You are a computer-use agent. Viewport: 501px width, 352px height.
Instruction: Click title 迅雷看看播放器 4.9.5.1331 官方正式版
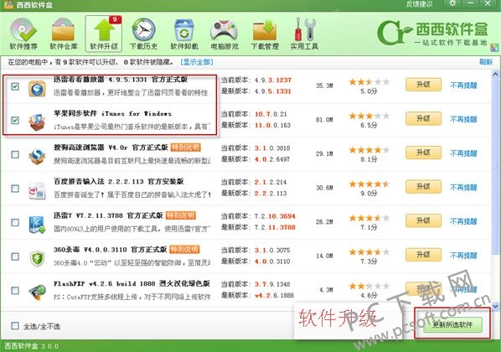point(121,80)
